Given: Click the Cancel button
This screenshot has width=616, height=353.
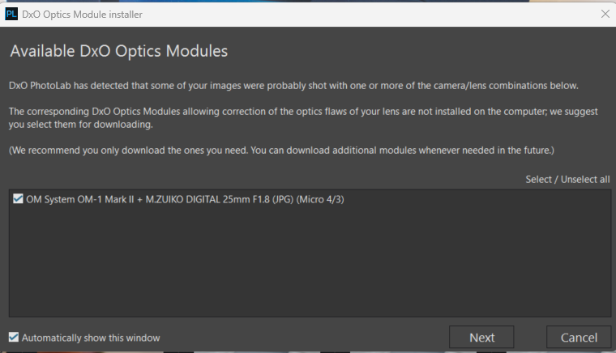Looking at the screenshot, I should pos(579,337).
